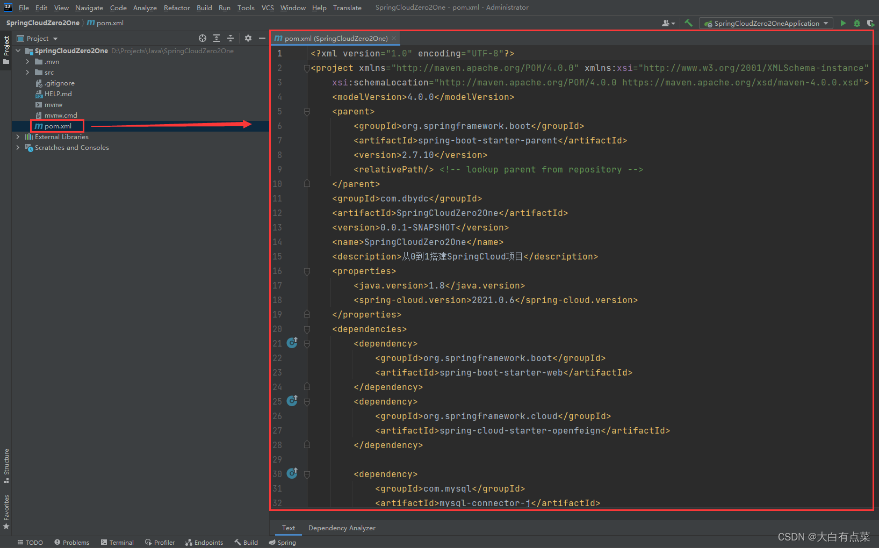Open the Window menu

click(x=293, y=8)
